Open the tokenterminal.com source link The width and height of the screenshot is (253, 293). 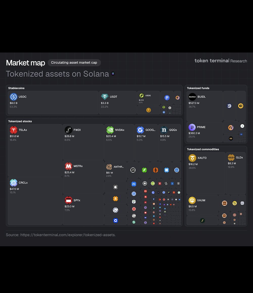(68, 235)
